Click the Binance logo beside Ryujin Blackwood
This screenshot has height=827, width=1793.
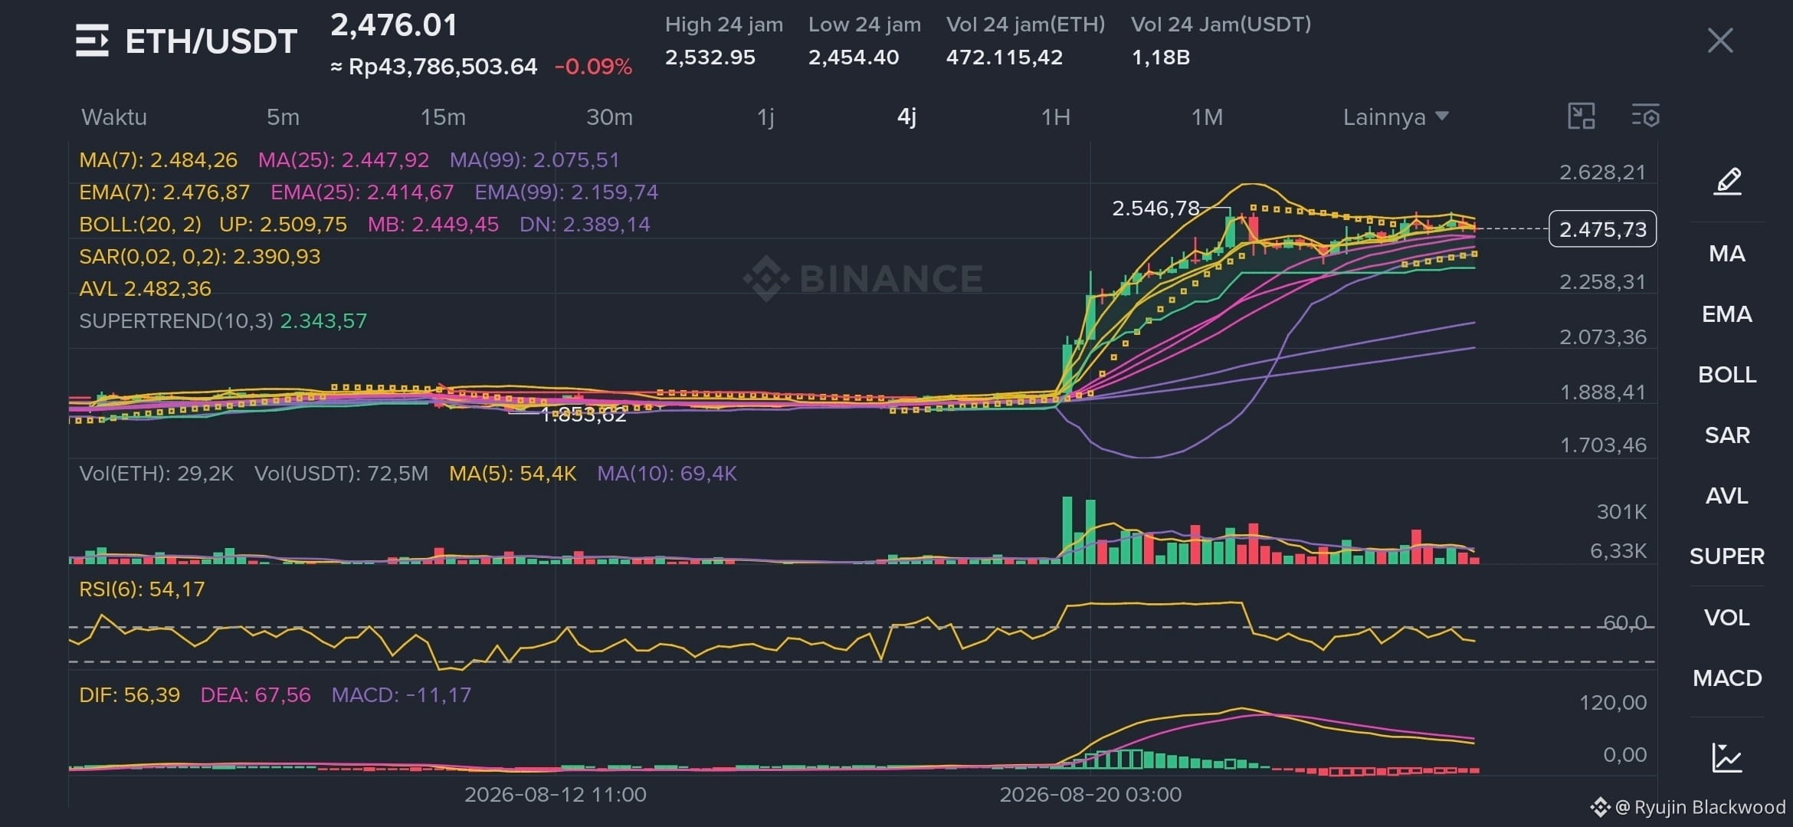(x=1600, y=807)
